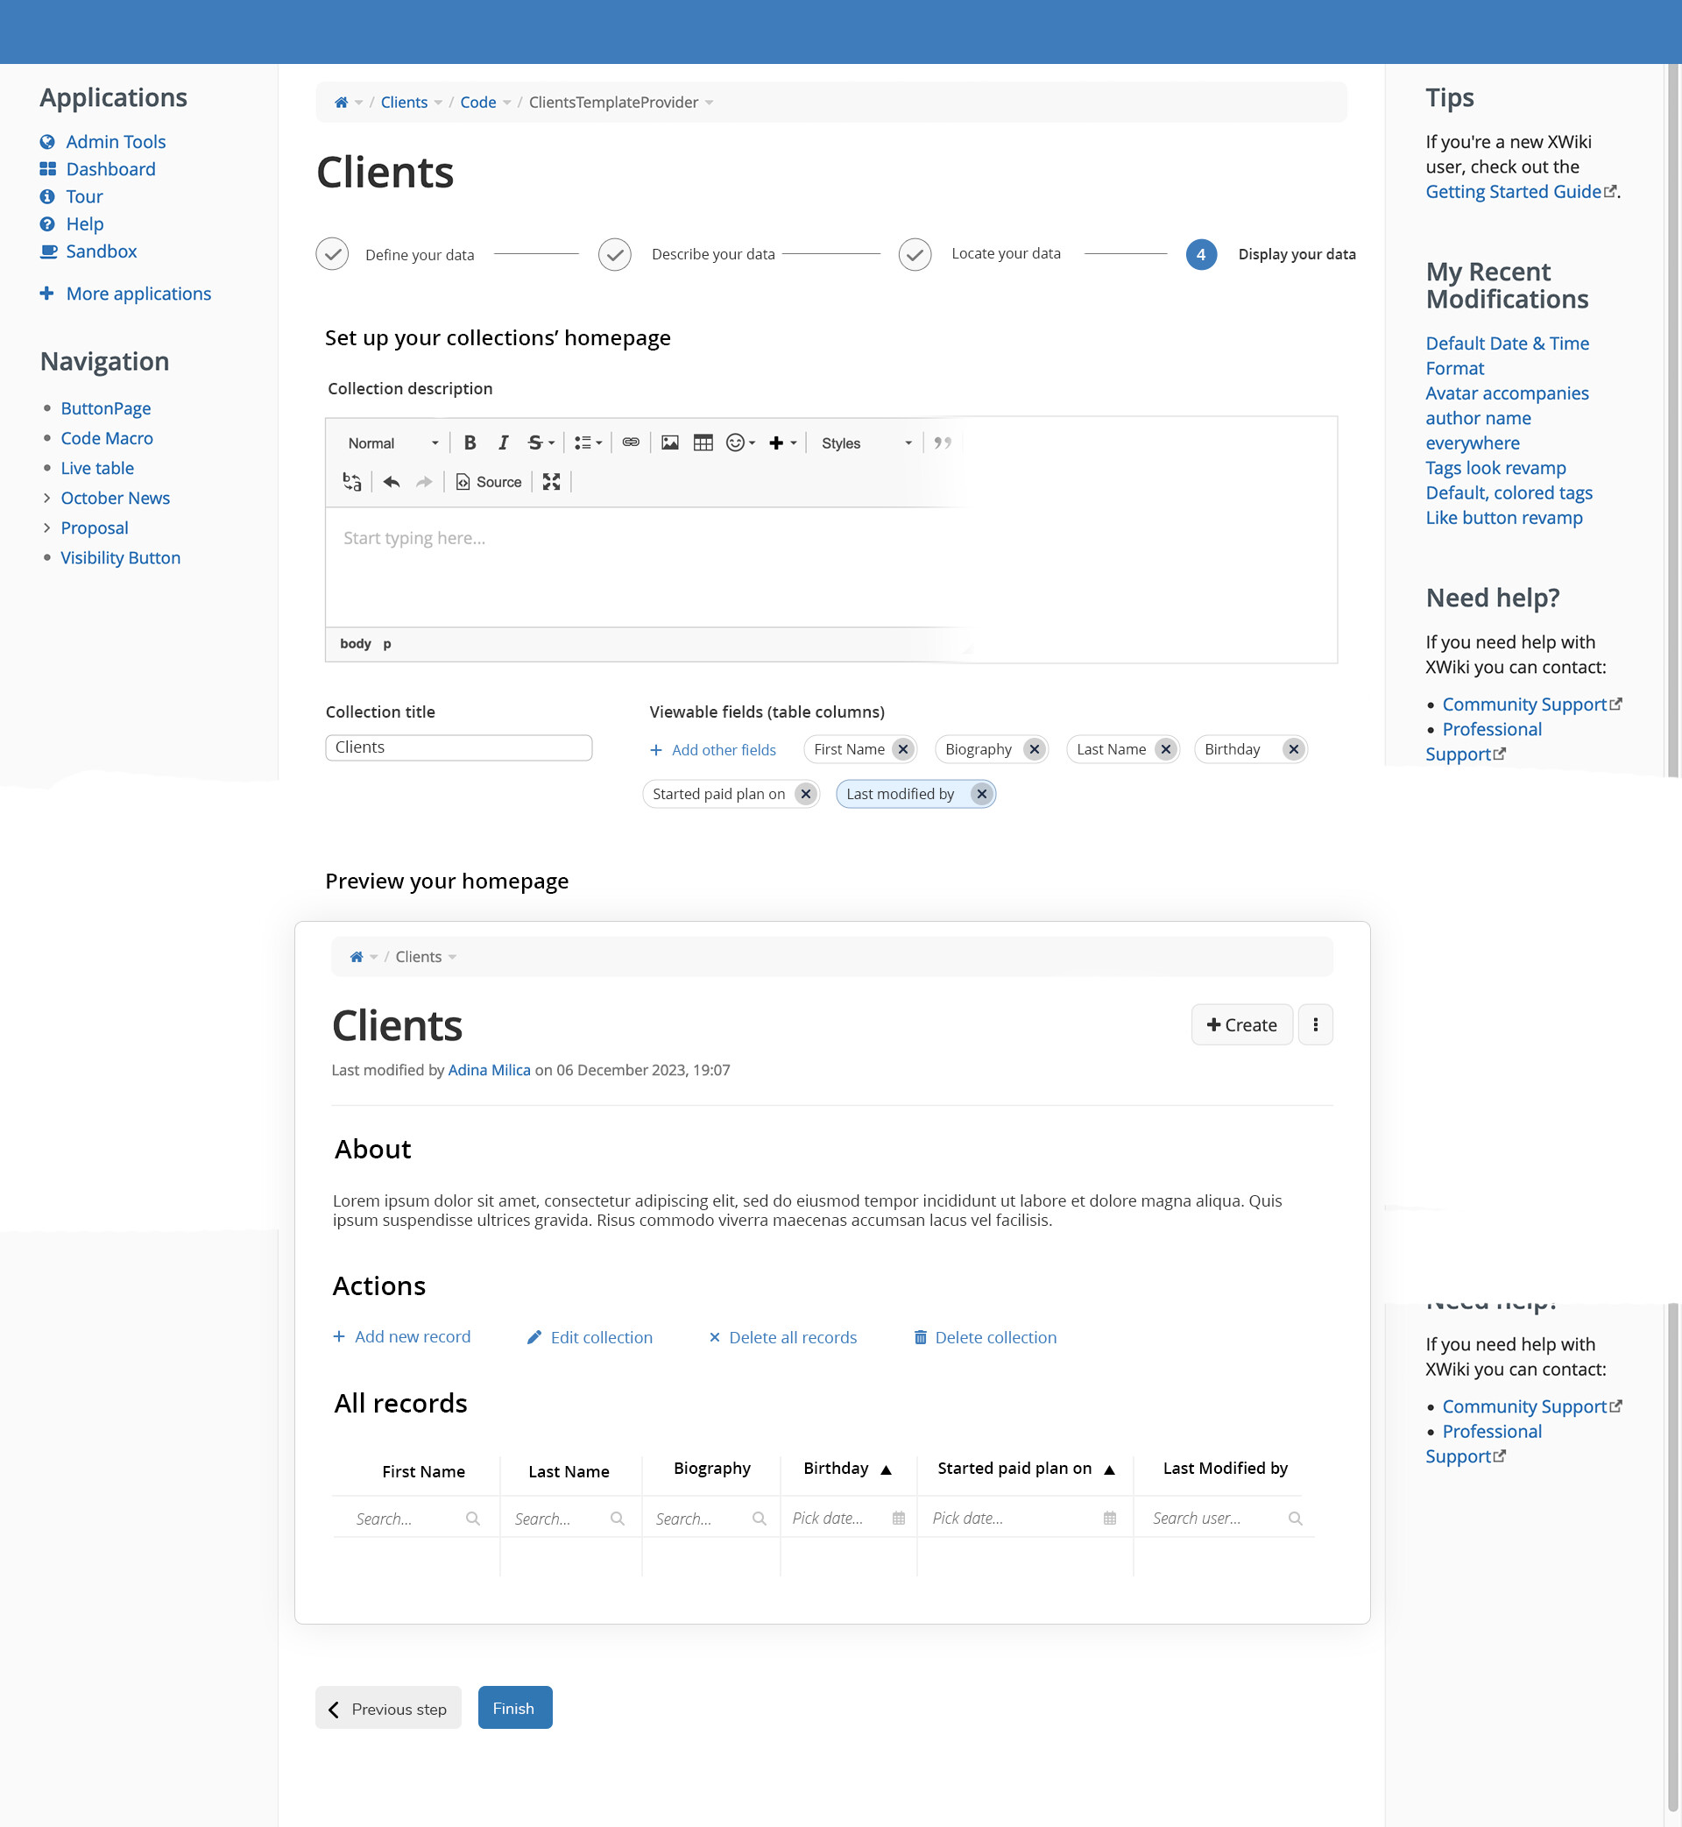This screenshot has height=1827, width=1682.
Task: Remove the Birthday field tag
Action: point(1293,749)
